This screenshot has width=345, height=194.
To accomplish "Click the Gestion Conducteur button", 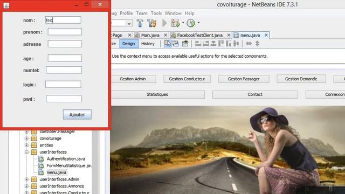I will [x=187, y=79].
